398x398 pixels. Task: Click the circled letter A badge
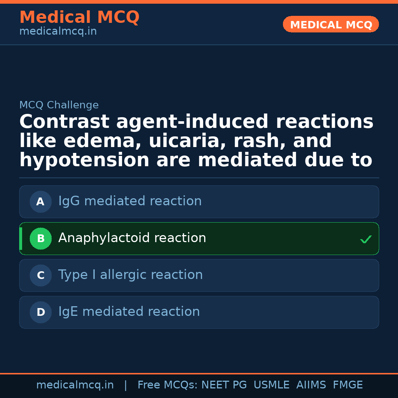click(41, 202)
